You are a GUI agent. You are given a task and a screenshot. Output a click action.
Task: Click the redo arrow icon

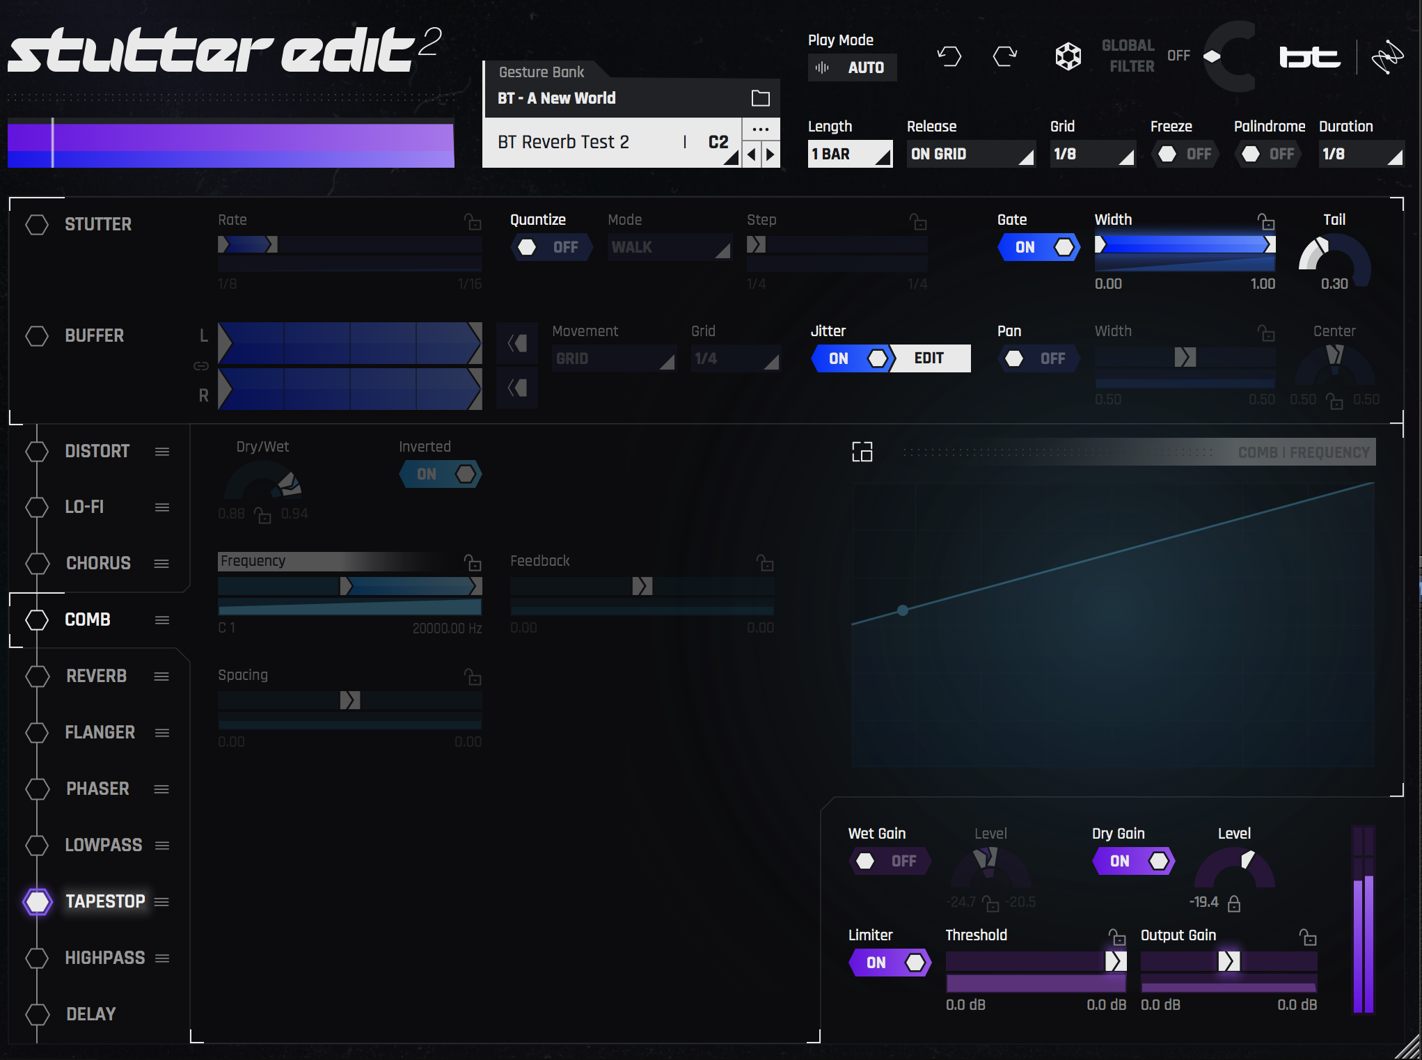click(1005, 56)
